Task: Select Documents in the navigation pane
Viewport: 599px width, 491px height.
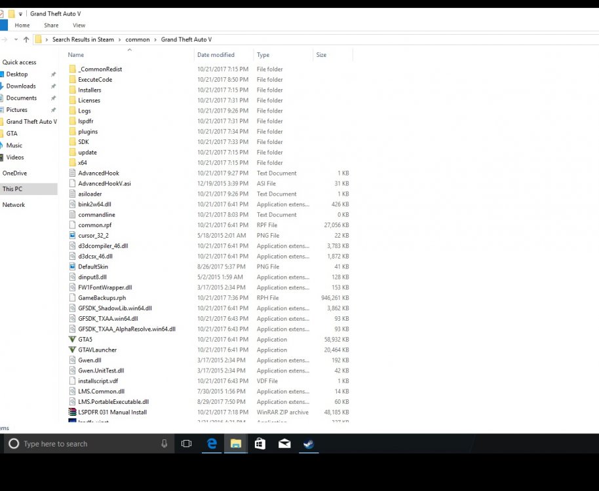Action: [x=22, y=98]
